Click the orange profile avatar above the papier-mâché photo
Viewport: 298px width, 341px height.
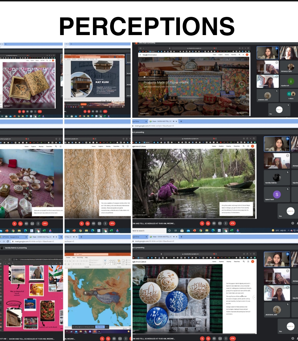pyautogui.click(x=247, y=55)
